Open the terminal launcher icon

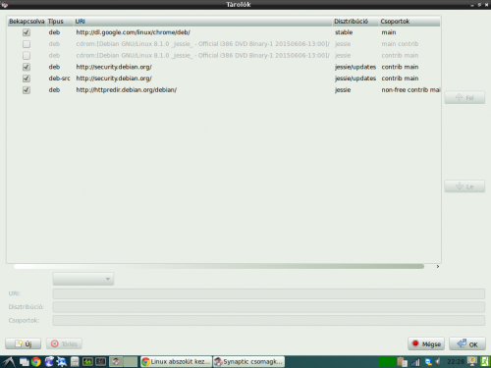point(101,362)
